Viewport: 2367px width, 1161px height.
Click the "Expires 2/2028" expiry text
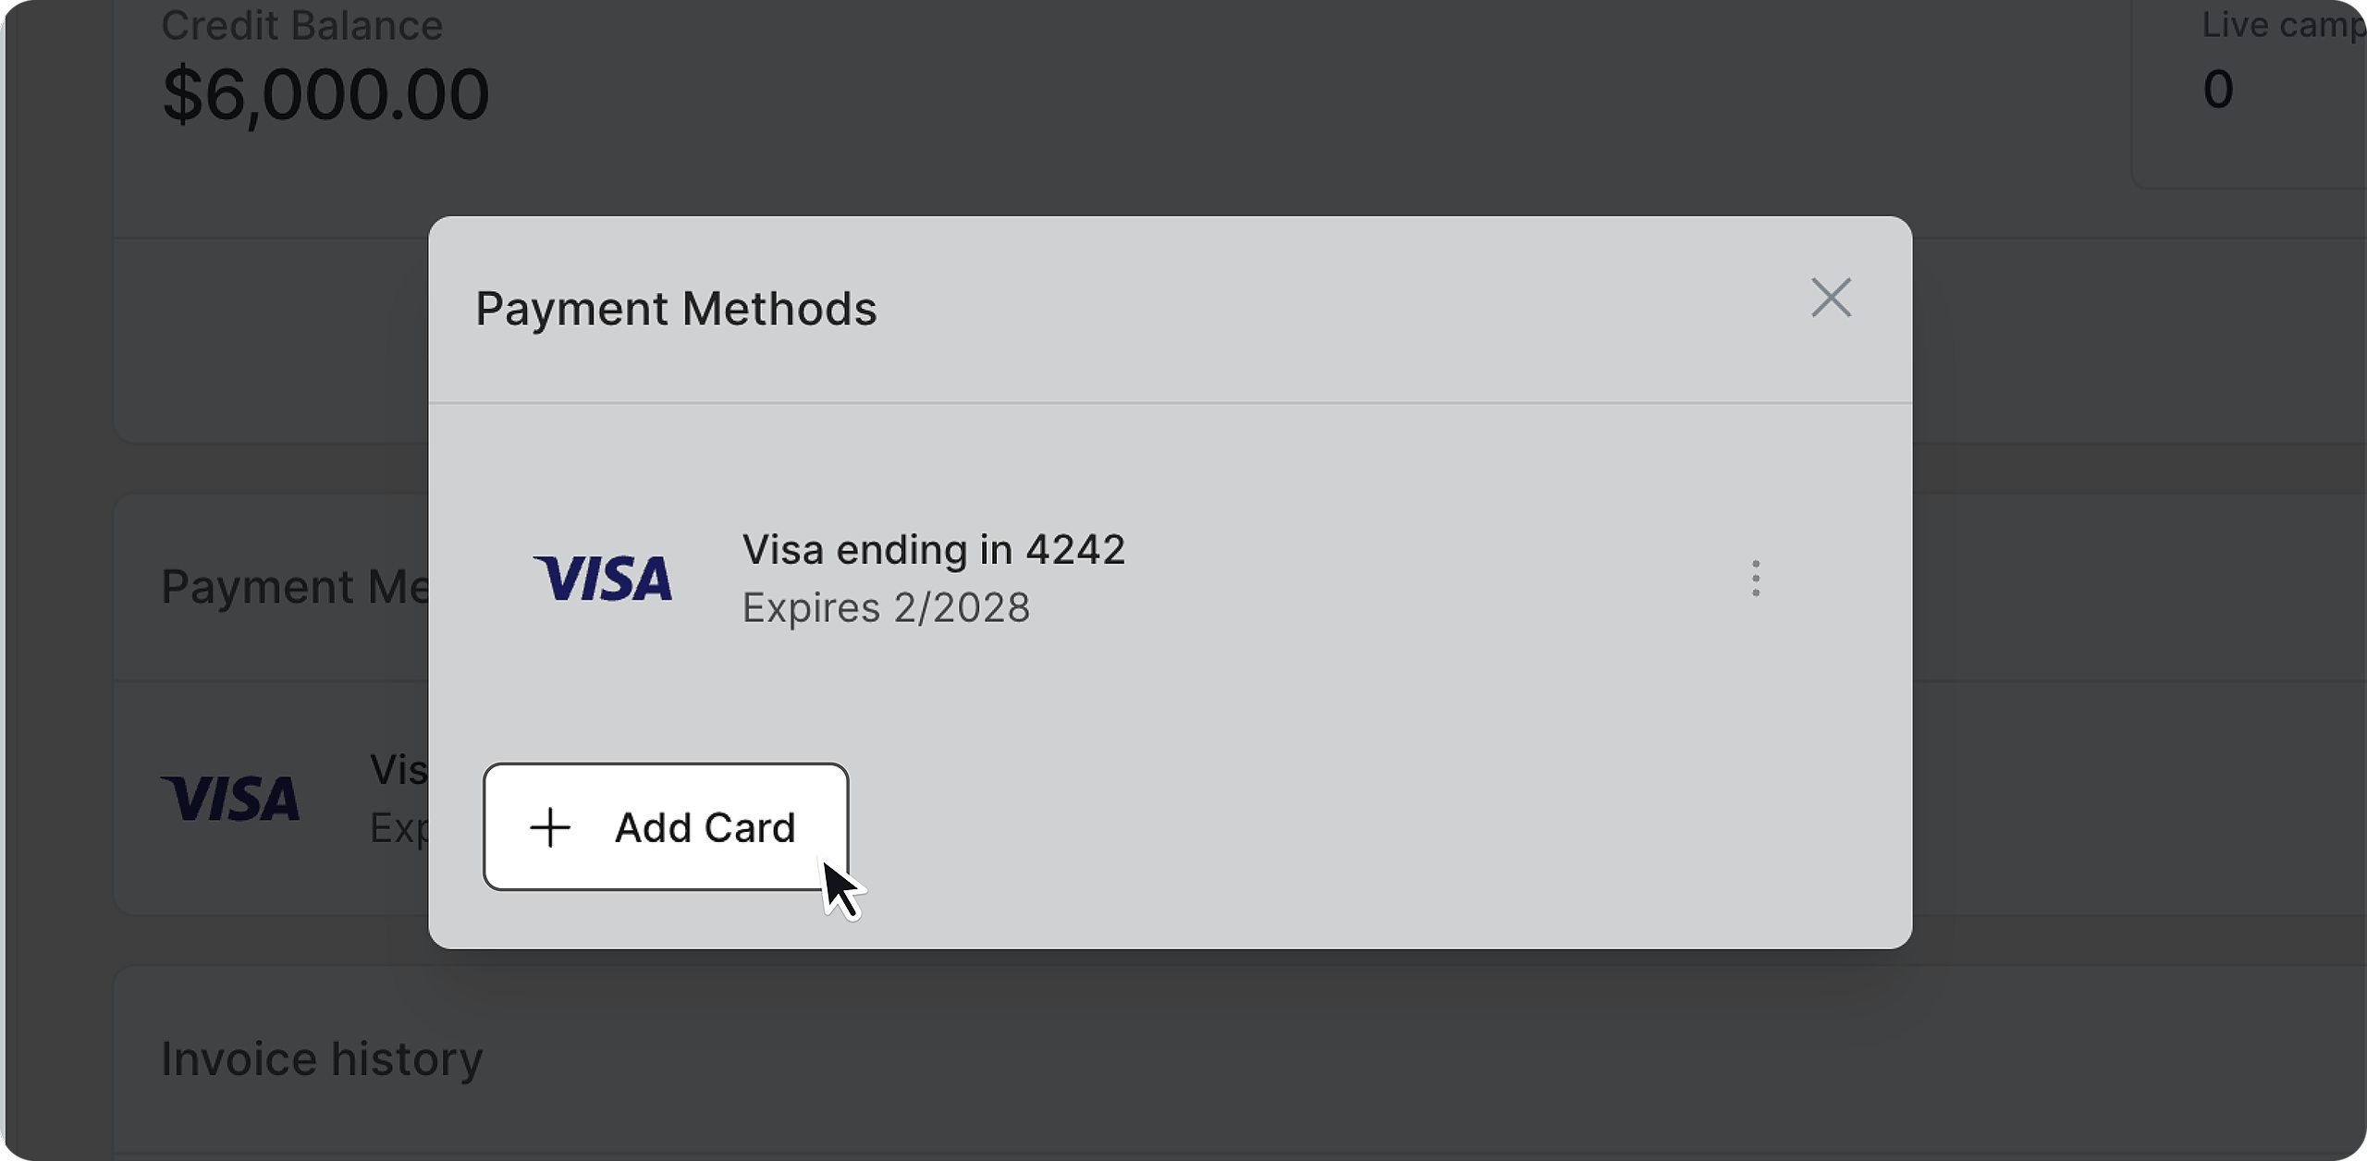[x=886, y=608]
